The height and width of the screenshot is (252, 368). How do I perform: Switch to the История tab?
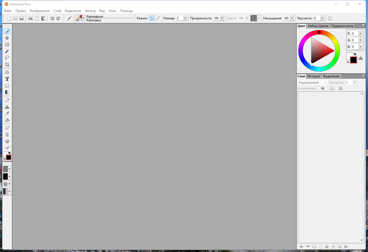(x=314, y=76)
